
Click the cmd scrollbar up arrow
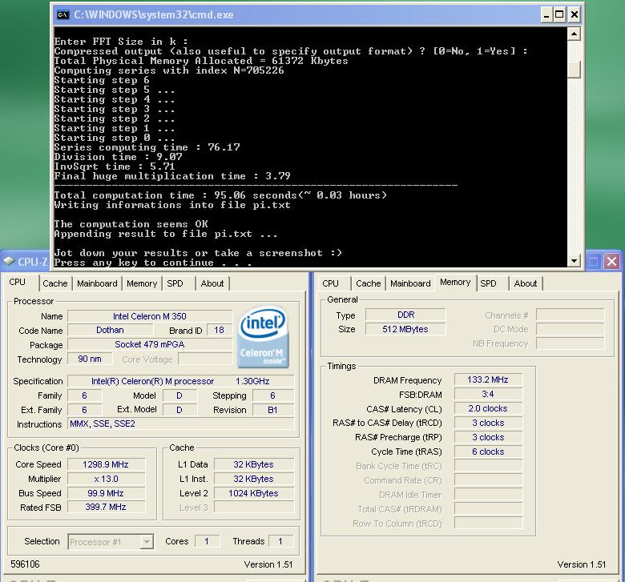click(574, 34)
